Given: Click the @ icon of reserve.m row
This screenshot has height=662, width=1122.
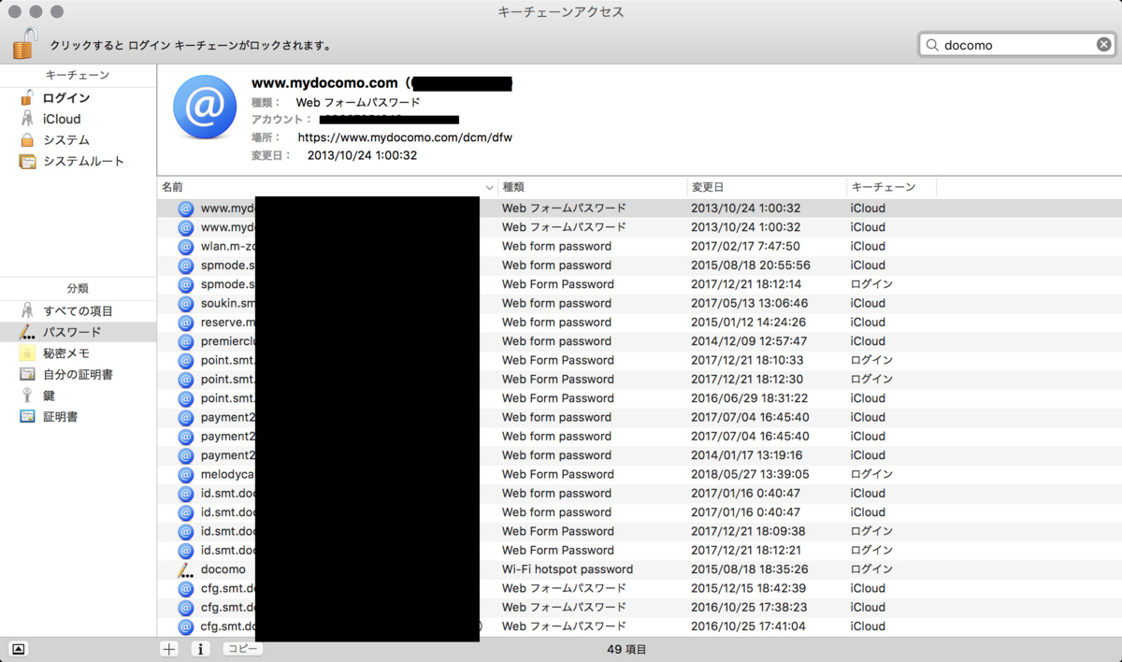Looking at the screenshot, I should click(x=185, y=323).
